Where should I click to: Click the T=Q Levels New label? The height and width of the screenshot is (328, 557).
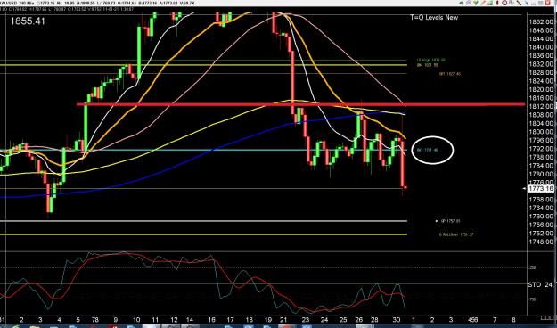tap(434, 18)
